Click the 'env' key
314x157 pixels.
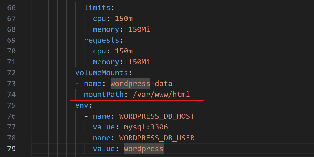(82, 105)
